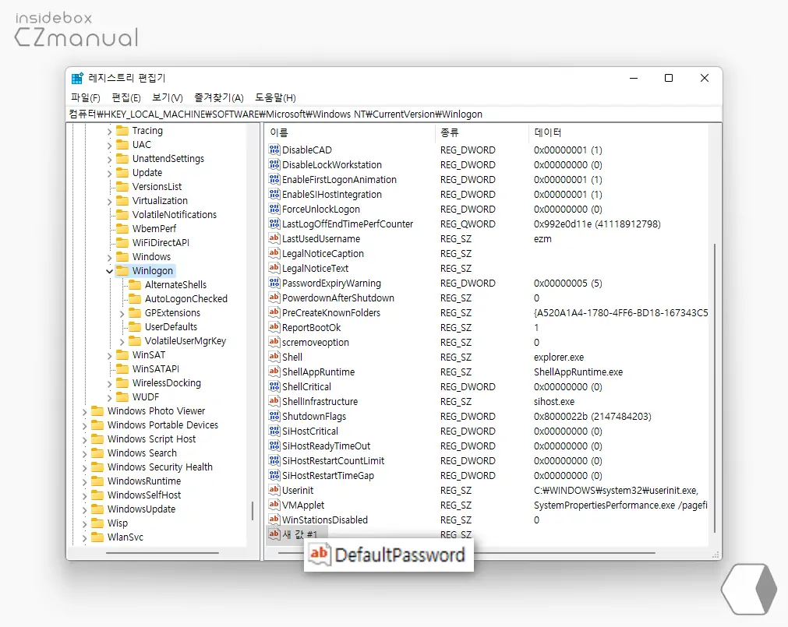Click the registry path address bar

point(390,114)
